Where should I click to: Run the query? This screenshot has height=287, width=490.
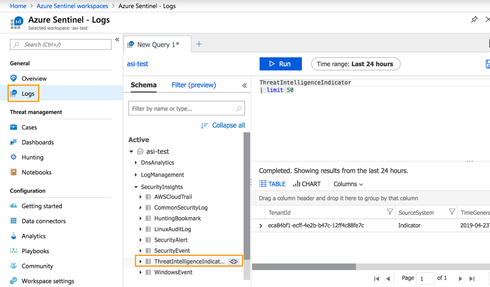tap(280, 64)
